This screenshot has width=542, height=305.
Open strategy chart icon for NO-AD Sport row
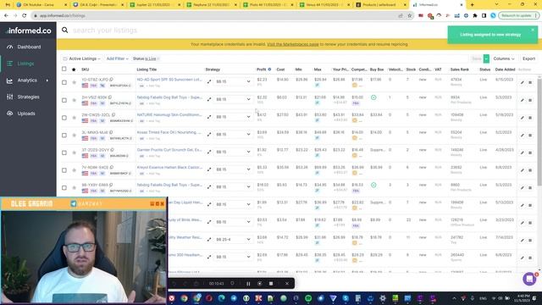pyautogui.click(x=209, y=82)
